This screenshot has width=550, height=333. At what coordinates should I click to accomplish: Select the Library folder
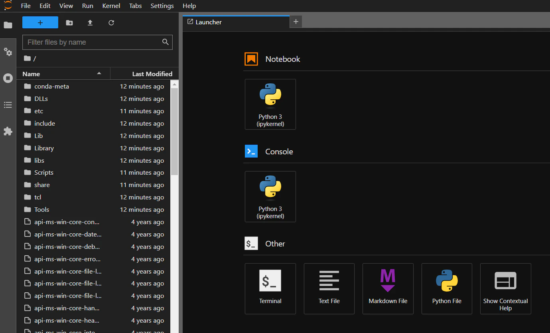tap(93, 148)
